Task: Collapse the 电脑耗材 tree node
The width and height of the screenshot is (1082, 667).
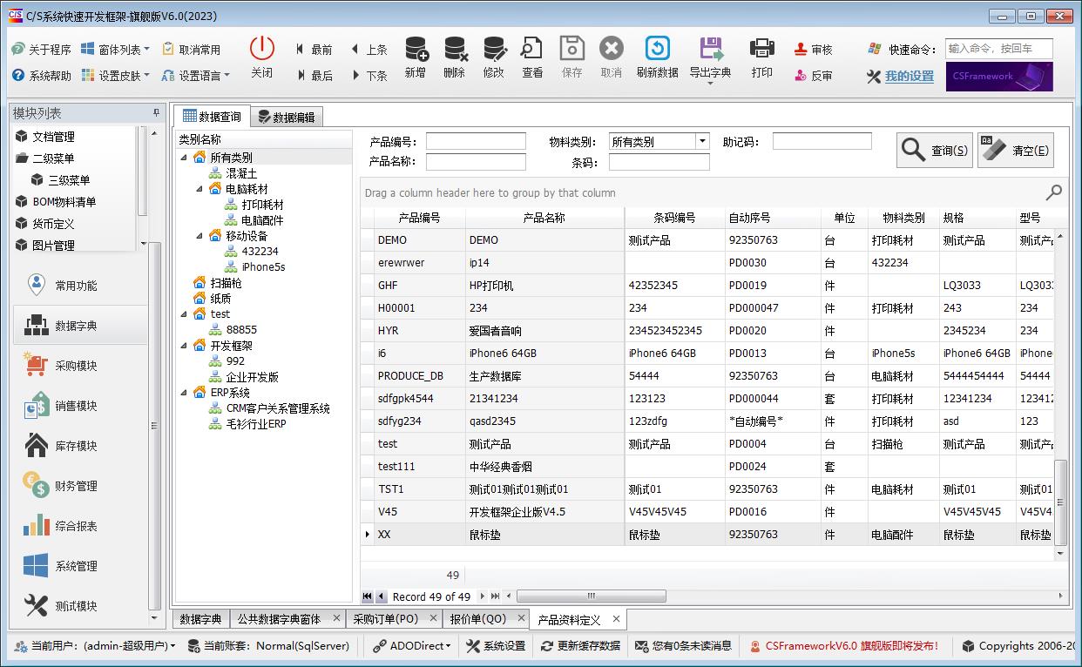Action: point(199,189)
